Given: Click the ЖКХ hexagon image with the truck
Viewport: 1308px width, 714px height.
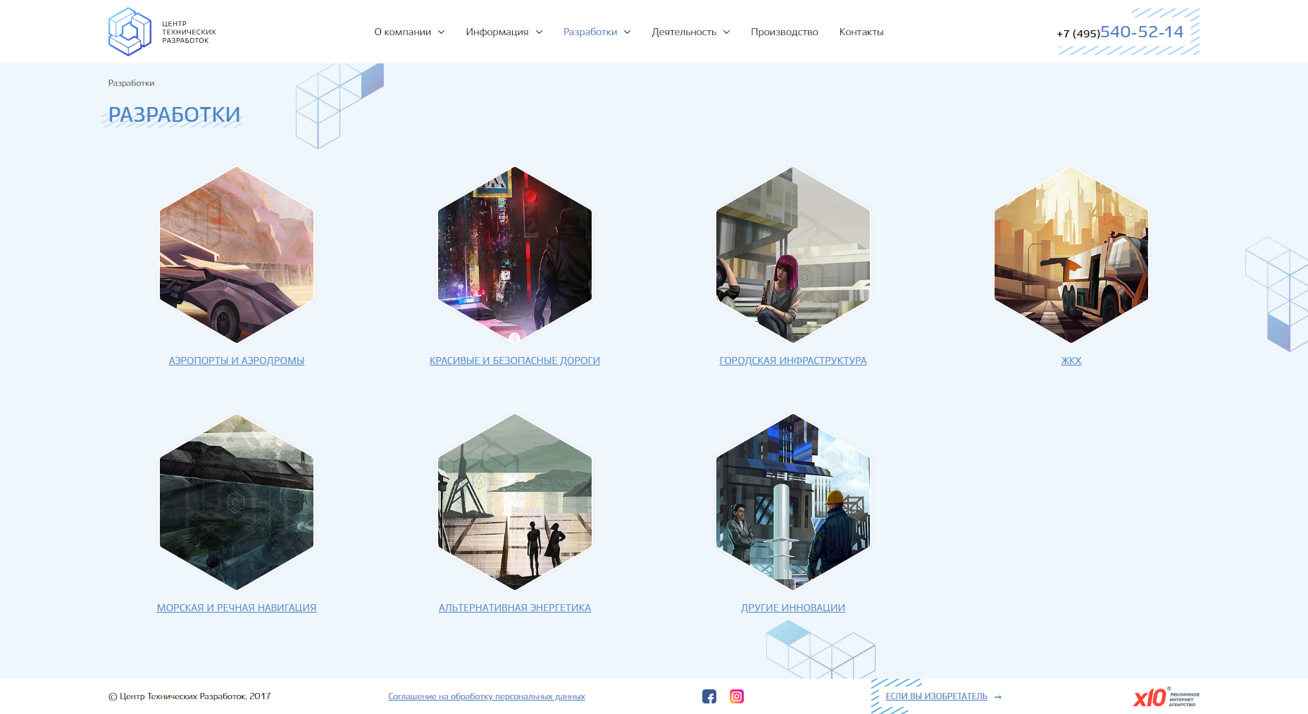Looking at the screenshot, I should click(x=1071, y=255).
